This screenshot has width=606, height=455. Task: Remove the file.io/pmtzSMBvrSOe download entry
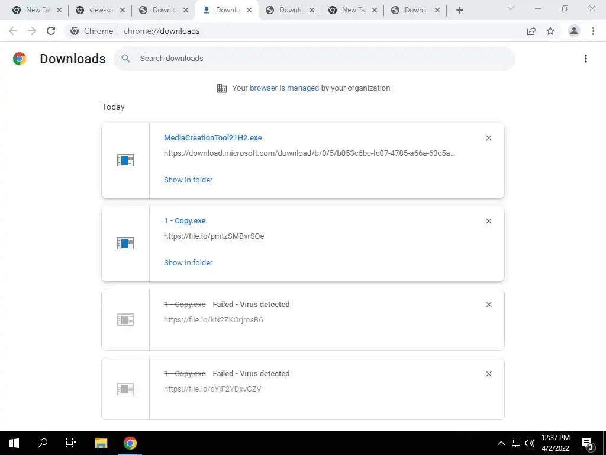(x=488, y=221)
